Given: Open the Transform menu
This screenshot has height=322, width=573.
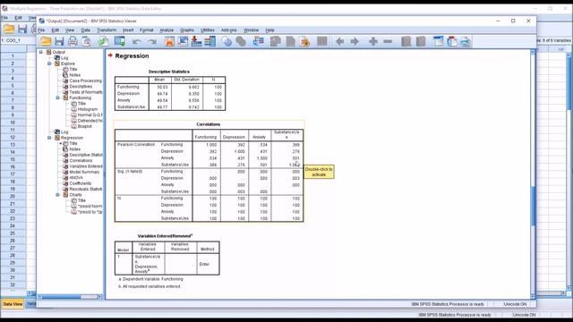Looking at the screenshot, I should point(107,30).
